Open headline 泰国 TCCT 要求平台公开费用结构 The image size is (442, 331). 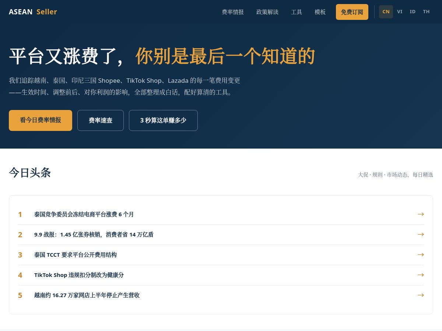pos(221,255)
